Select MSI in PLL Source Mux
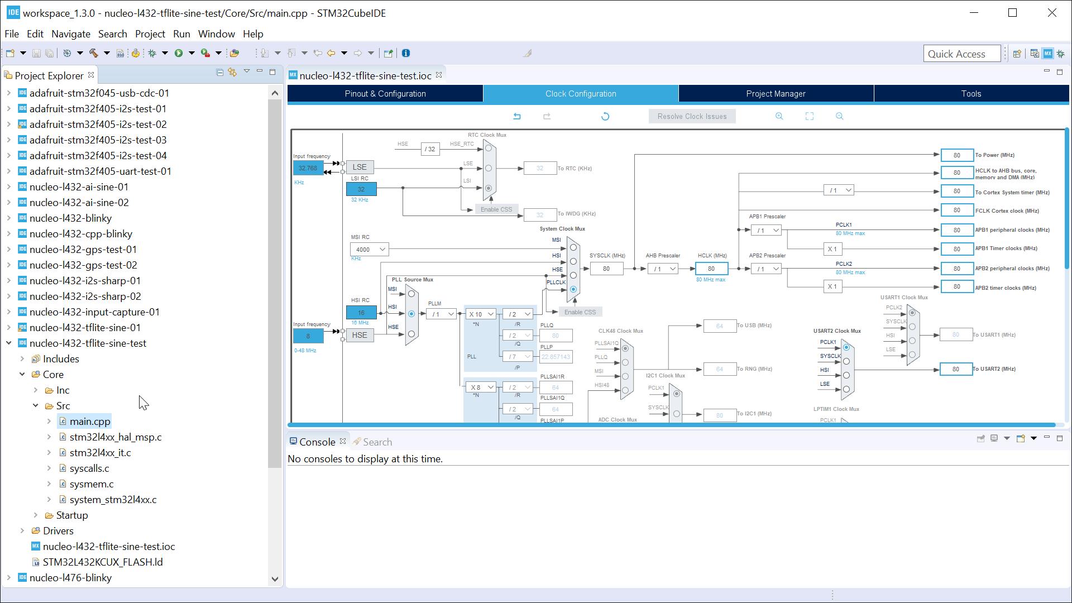Image resolution: width=1072 pixels, height=603 pixels. 411,294
